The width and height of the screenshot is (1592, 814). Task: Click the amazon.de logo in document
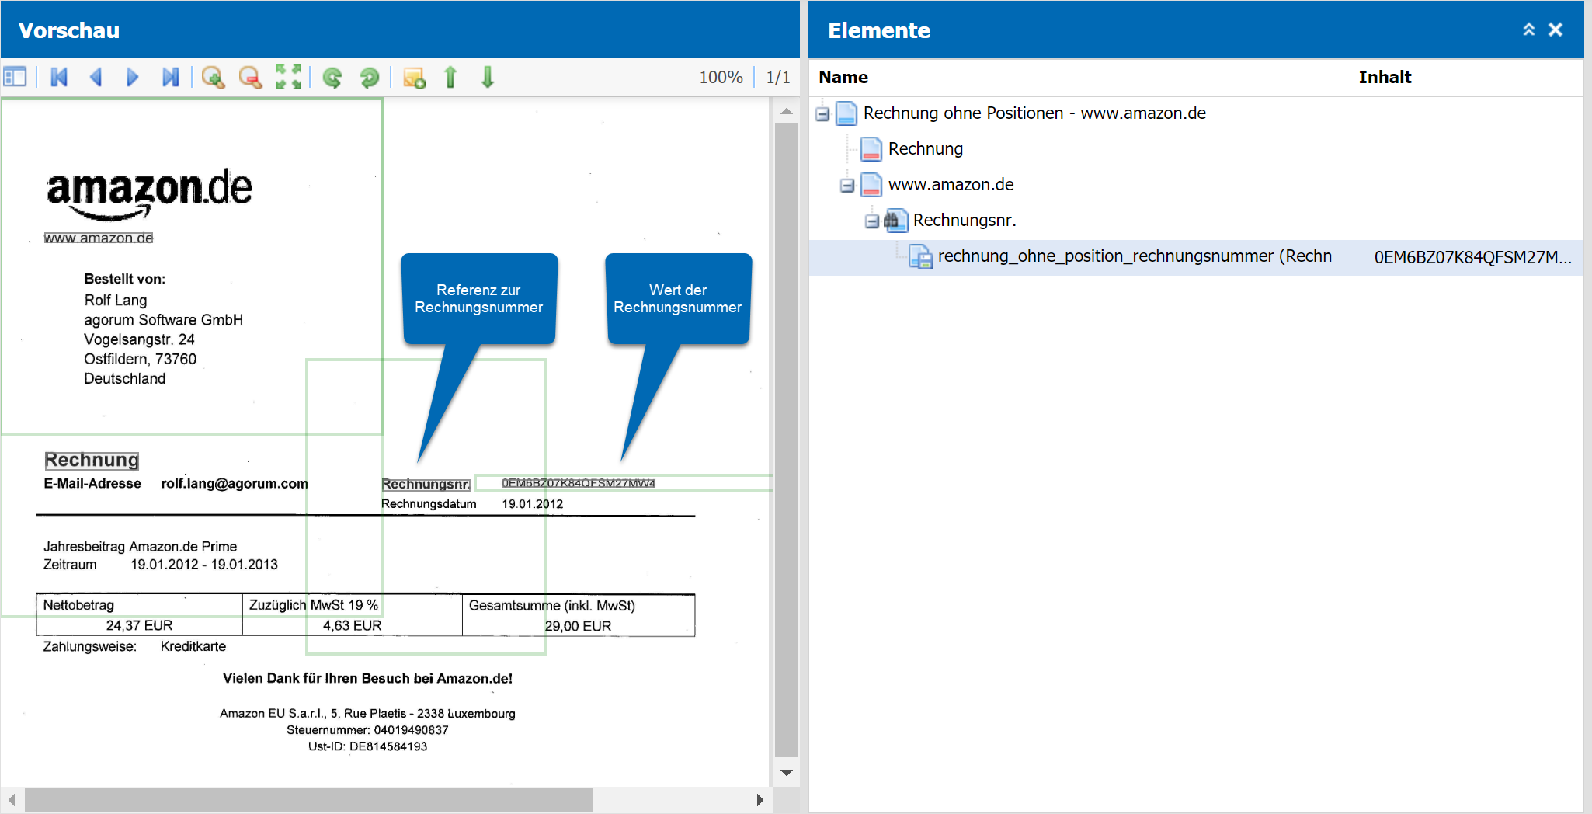pyautogui.click(x=149, y=194)
